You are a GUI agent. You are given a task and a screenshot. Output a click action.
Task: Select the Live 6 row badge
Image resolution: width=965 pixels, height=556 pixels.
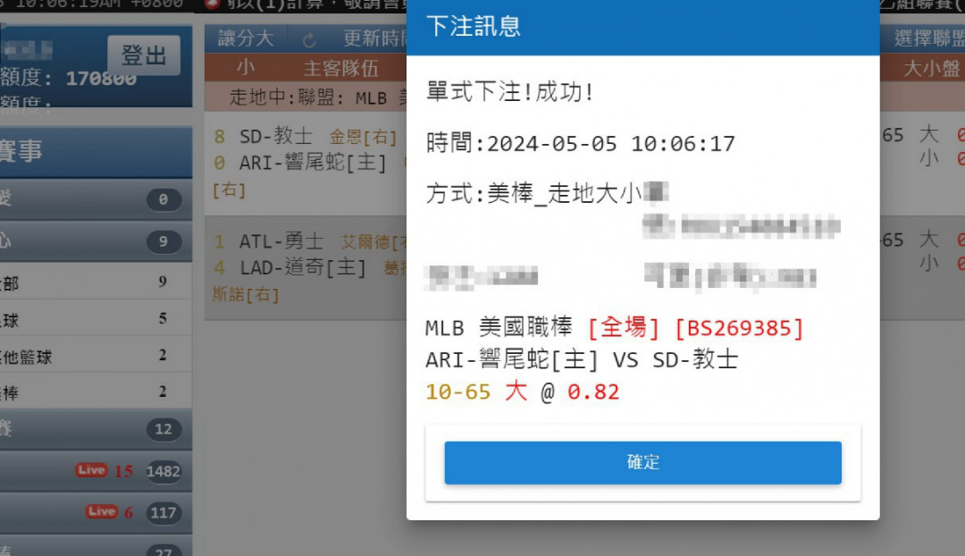pyautogui.click(x=102, y=511)
